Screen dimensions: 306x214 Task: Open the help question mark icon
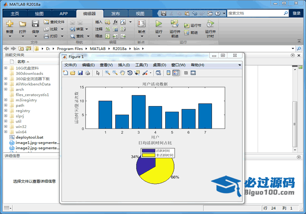pyautogui.click(x=217, y=13)
